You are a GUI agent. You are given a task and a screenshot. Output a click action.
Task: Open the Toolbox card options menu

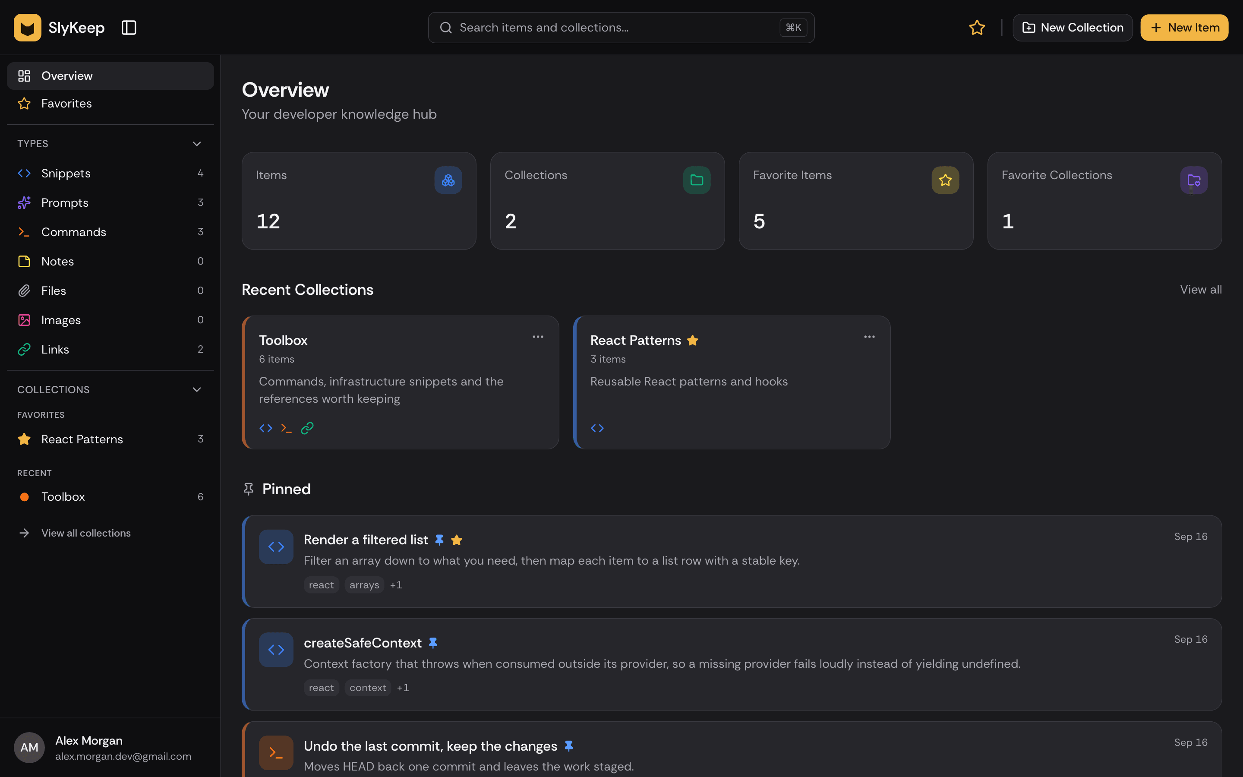538,337
